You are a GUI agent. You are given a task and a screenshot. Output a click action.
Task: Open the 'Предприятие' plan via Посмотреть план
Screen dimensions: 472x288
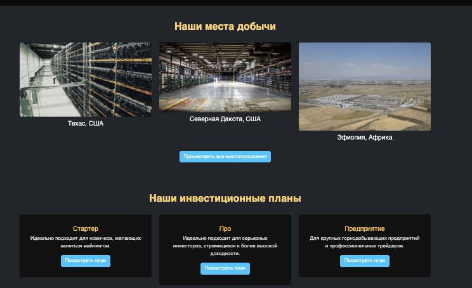point(365,261)
